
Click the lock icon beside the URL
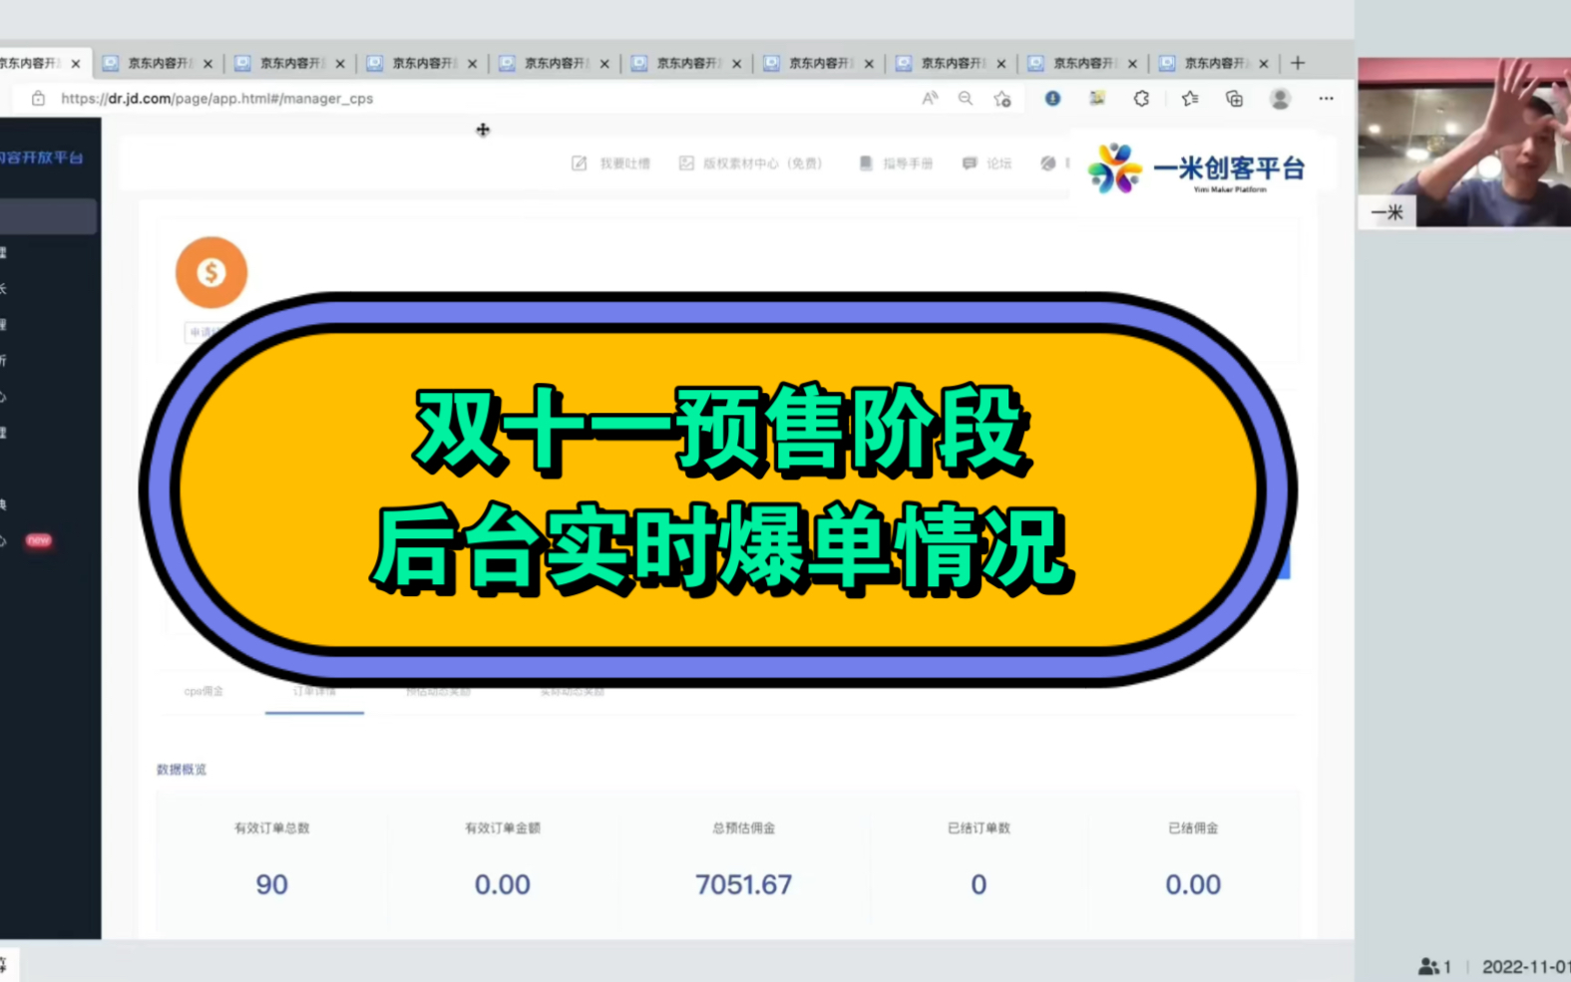point(38,99)
